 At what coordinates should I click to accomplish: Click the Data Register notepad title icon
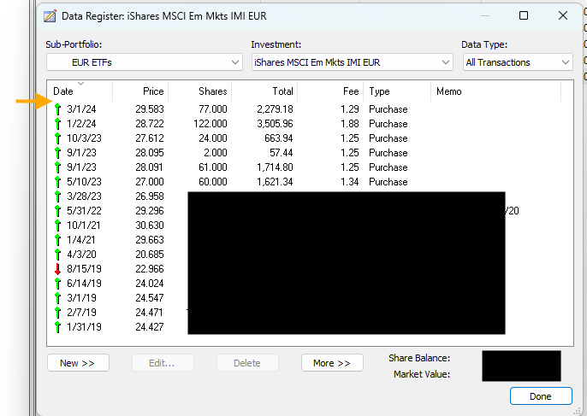(50, 16)
